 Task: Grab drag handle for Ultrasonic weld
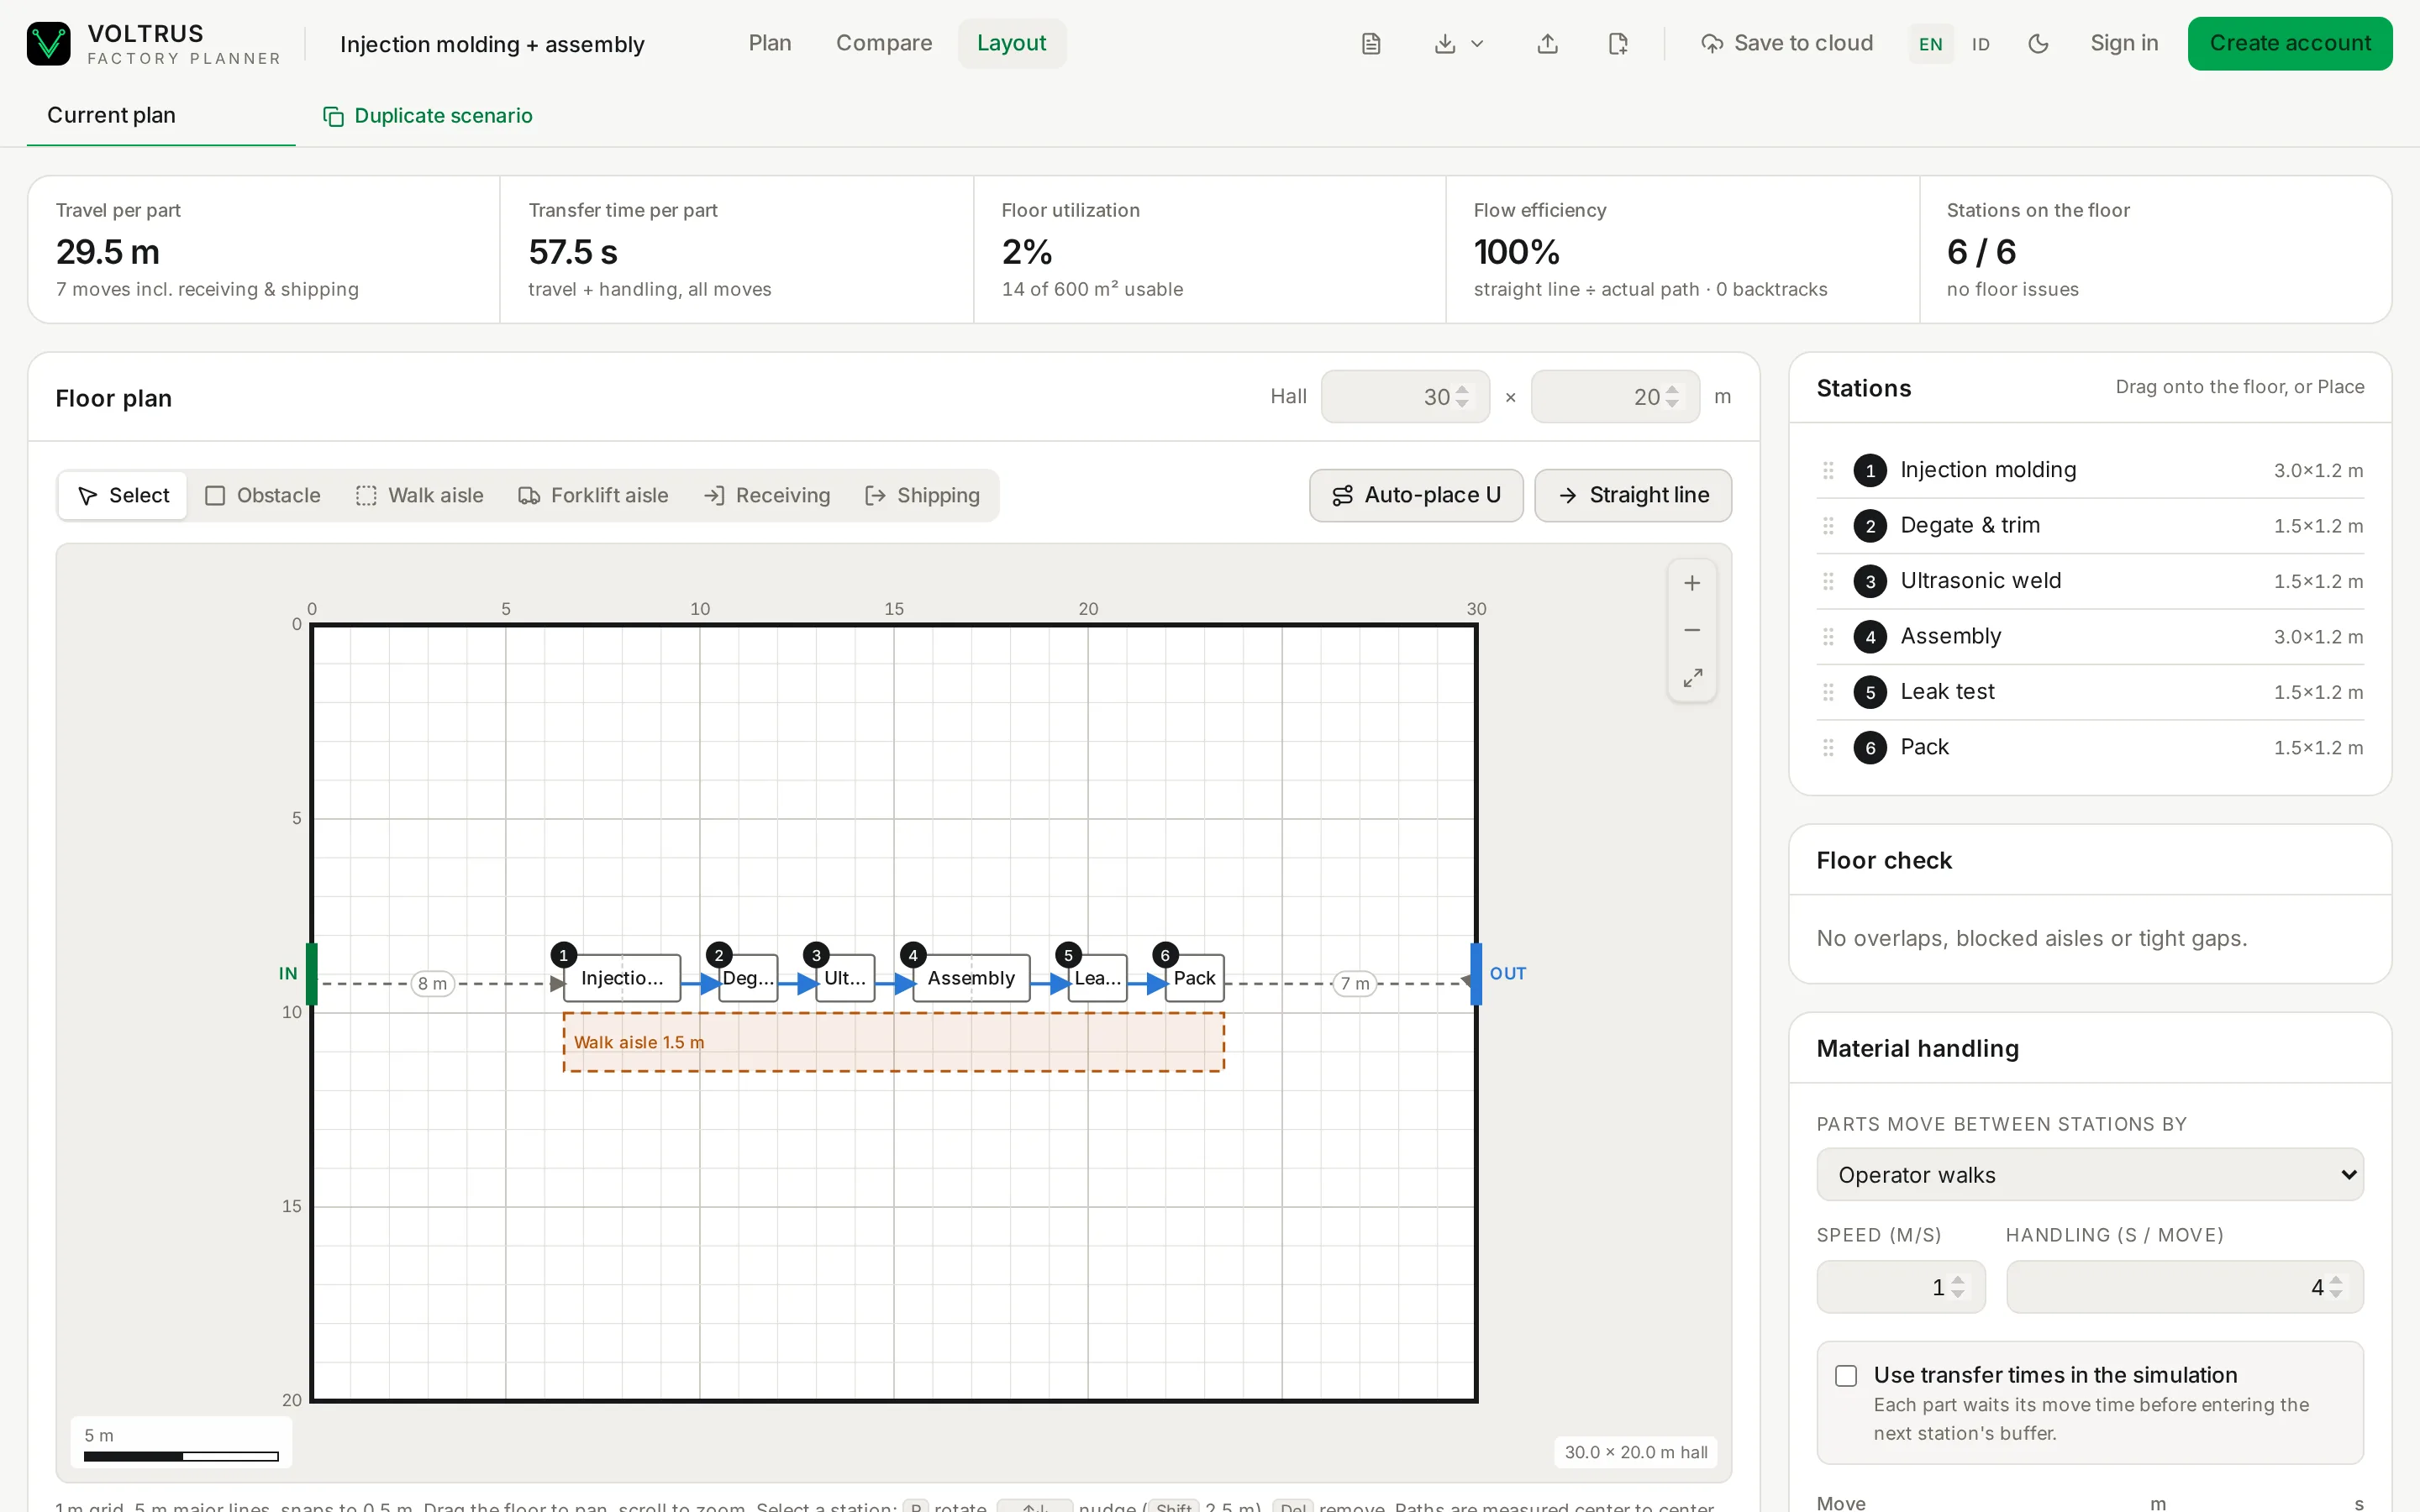click(1828, 581)
